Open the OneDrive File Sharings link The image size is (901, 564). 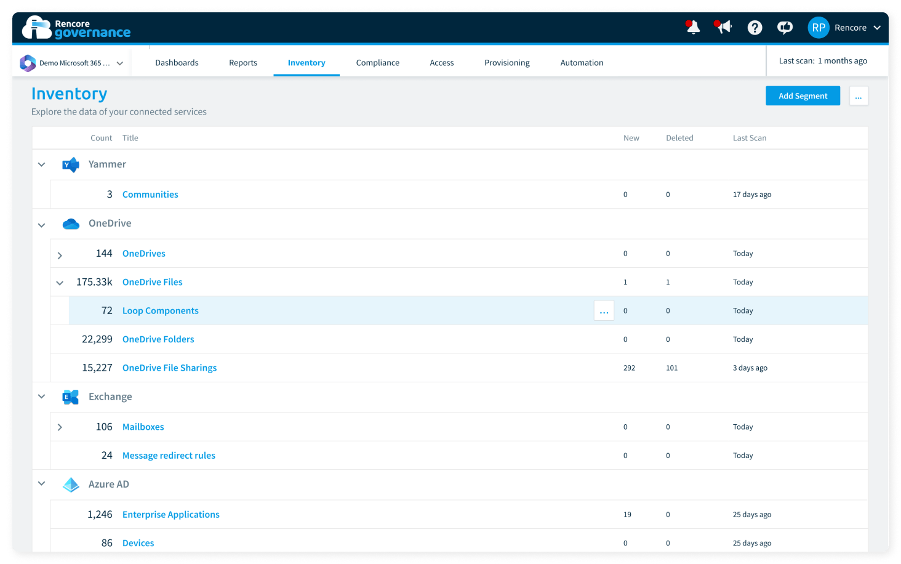point(170,368)
